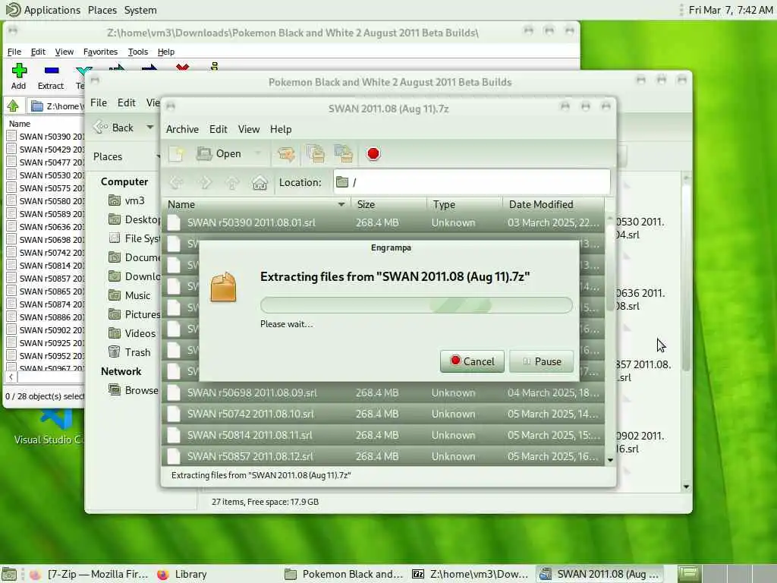777x583 pixels.
Task: Click the Extract icon in 7-Zip toolbar
Action: [x=51, y=71]
